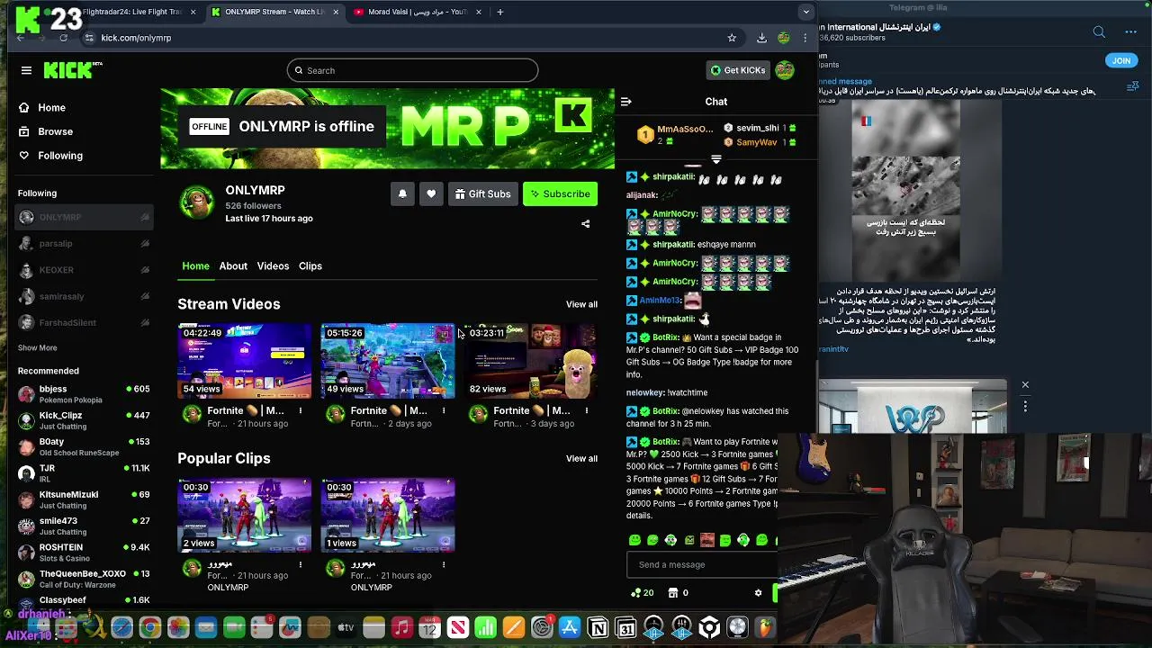
Task: Click JOIN in the Telegram window
Action: (x=1121, y=60)
